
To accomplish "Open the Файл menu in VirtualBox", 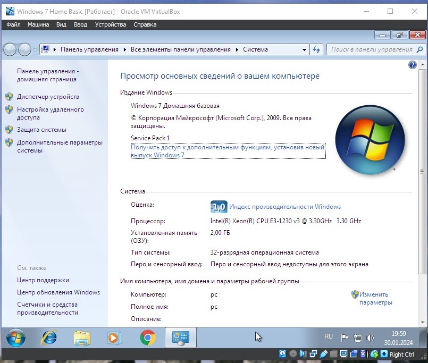I will tap(13, 24).
